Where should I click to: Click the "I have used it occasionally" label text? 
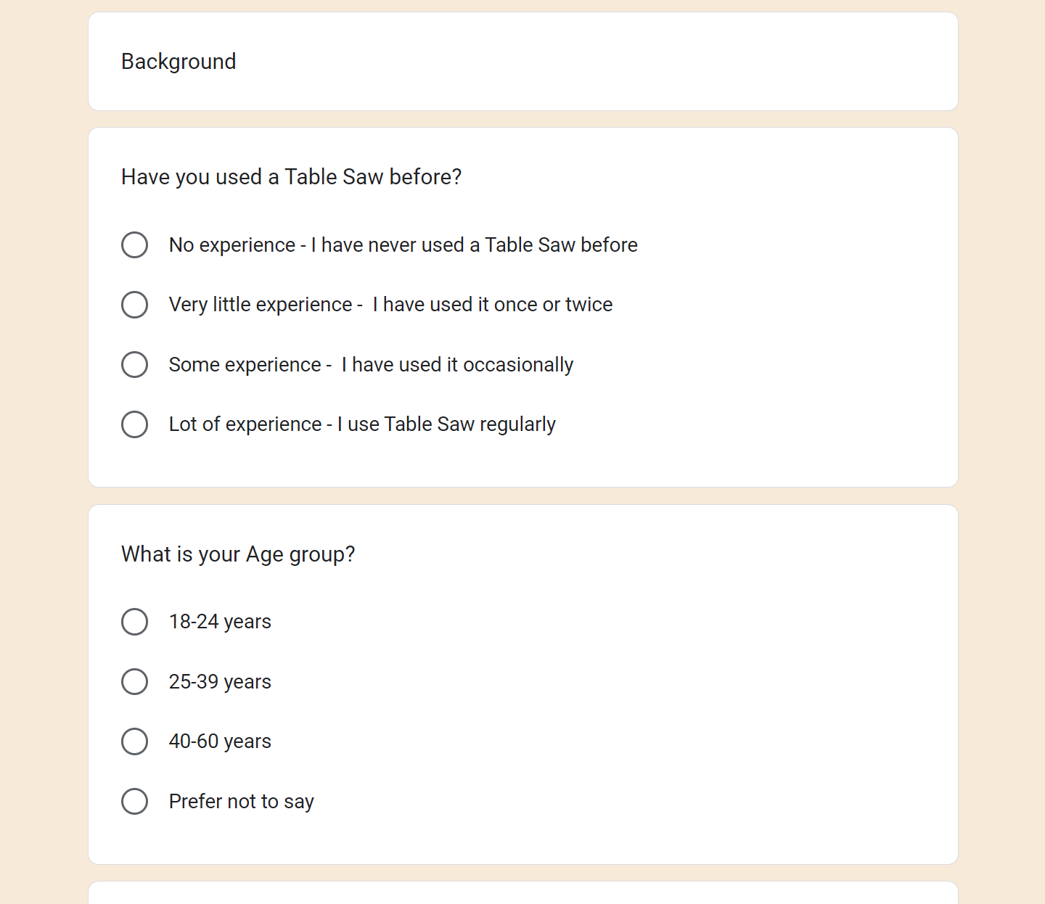[x=457, y=364]
